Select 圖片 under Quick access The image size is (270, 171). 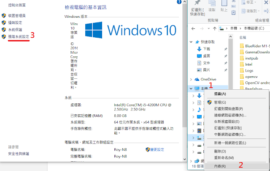[203, 70]
